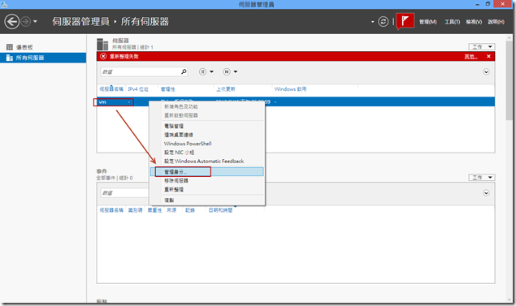Select 所有伺服器 All Servers in the sidebar

(x=43, y=58)
